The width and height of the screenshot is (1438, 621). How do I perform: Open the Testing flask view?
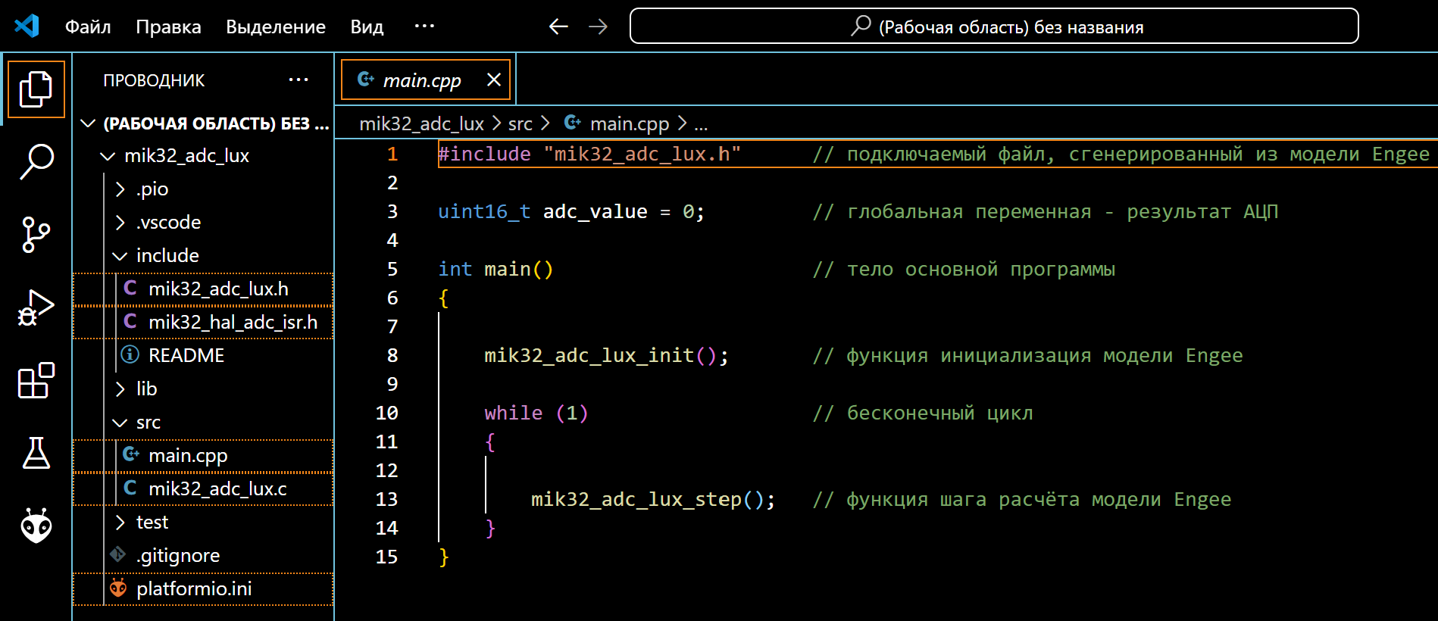coord(36,453)
